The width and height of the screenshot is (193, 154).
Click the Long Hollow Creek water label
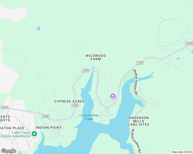[x=89, y=117]
